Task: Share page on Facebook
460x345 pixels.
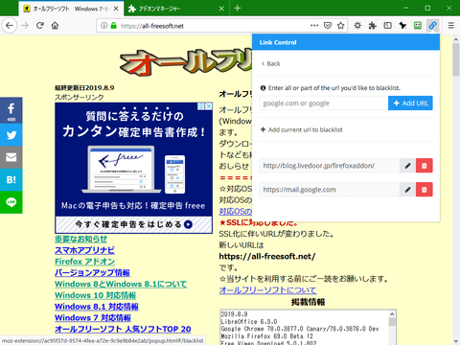Action: tap(11, 110)
